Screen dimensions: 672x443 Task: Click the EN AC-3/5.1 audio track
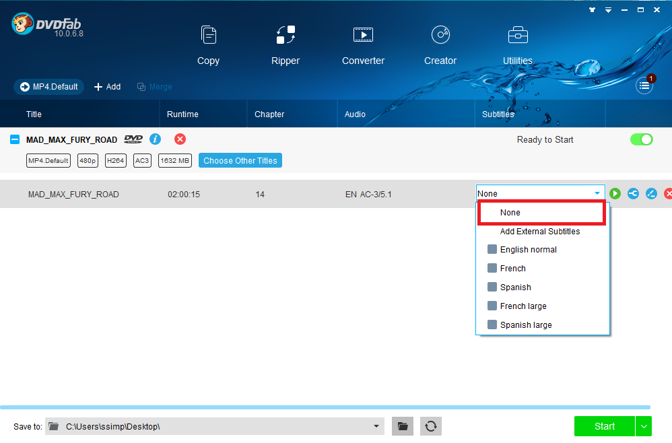point(368,195)
